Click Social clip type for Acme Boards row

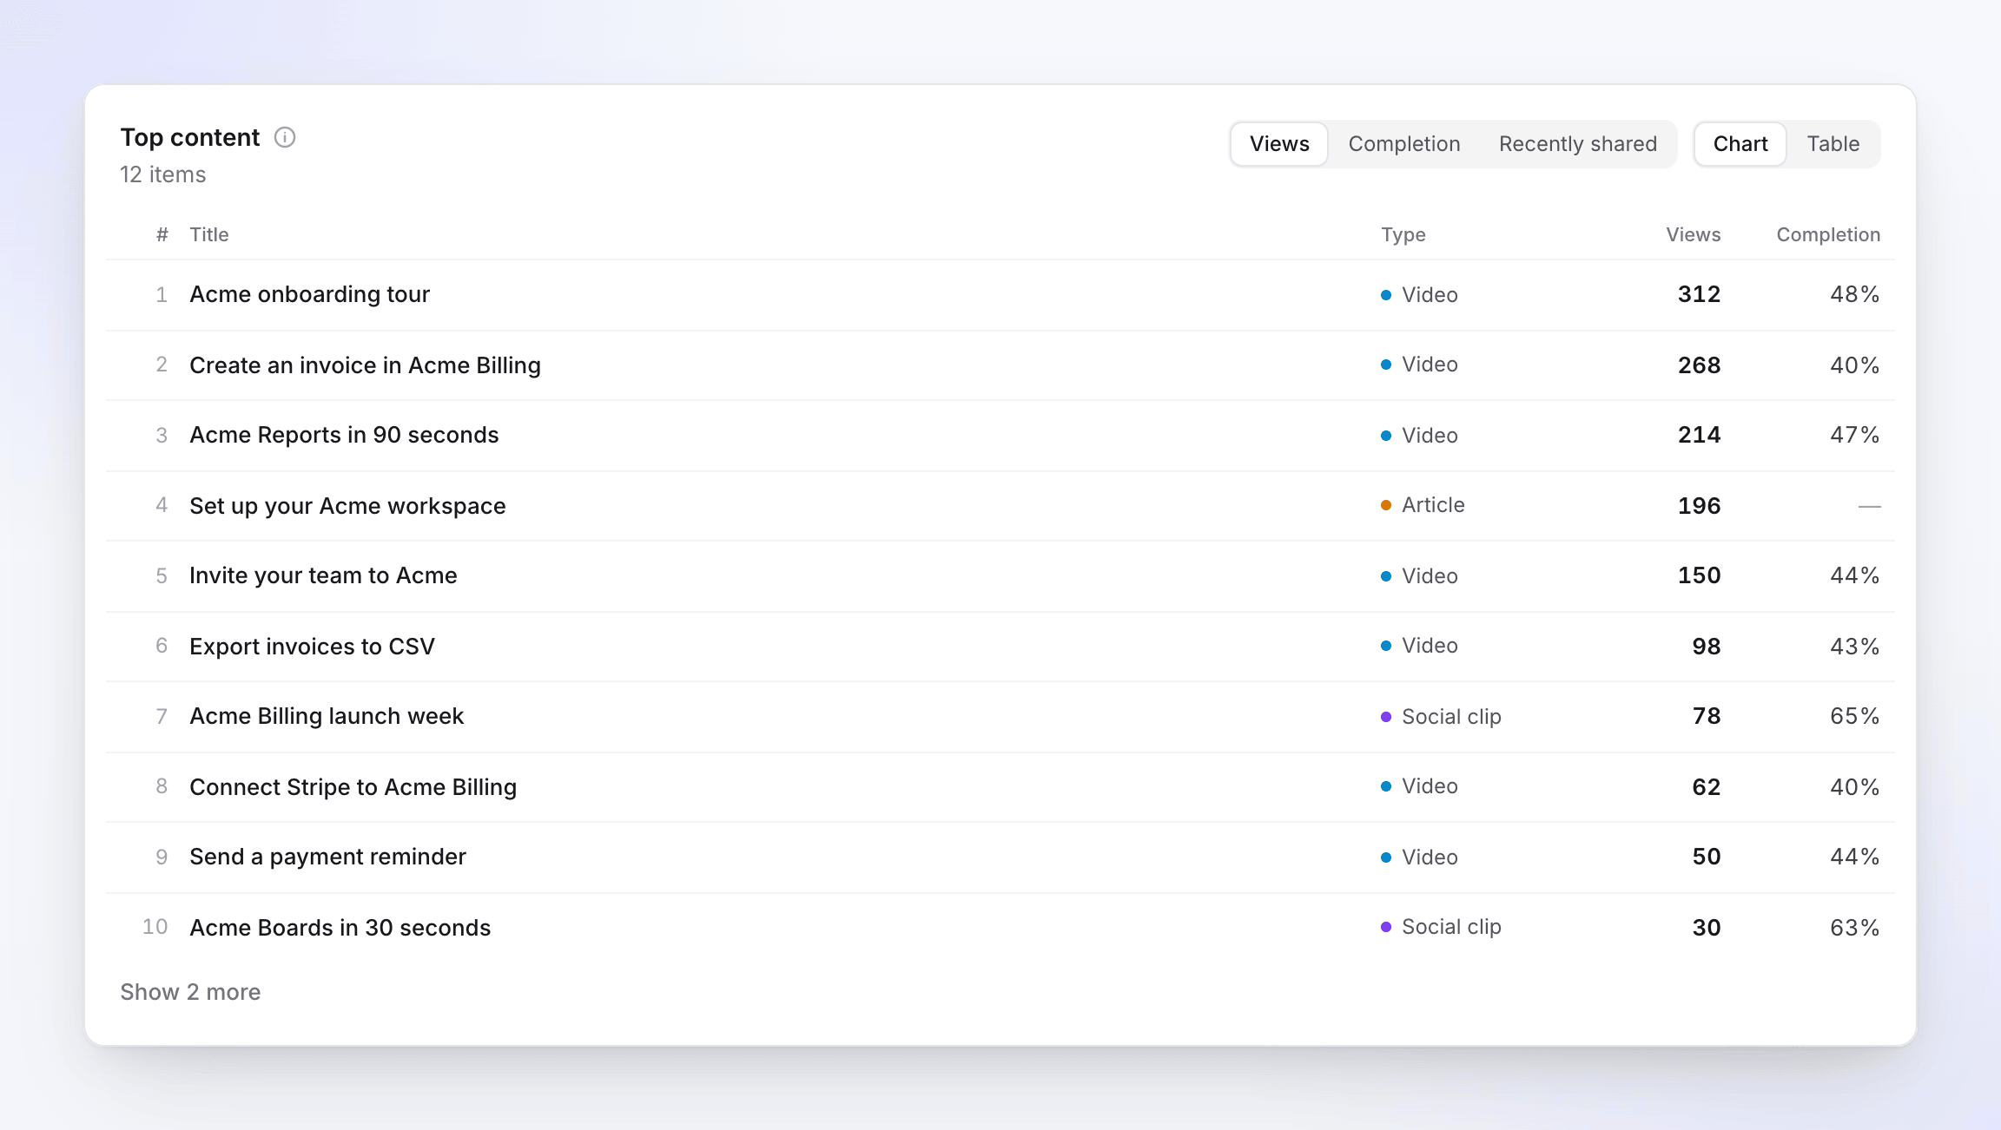(x=1441, y=927)
